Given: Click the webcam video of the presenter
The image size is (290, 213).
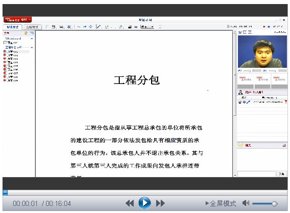Looking at the screenshot, I should click(262, 52).
